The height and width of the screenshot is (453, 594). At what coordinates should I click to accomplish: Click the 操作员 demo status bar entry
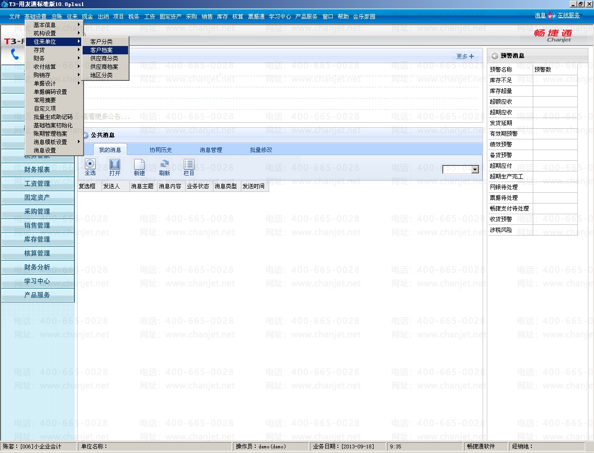click(270, 446)
